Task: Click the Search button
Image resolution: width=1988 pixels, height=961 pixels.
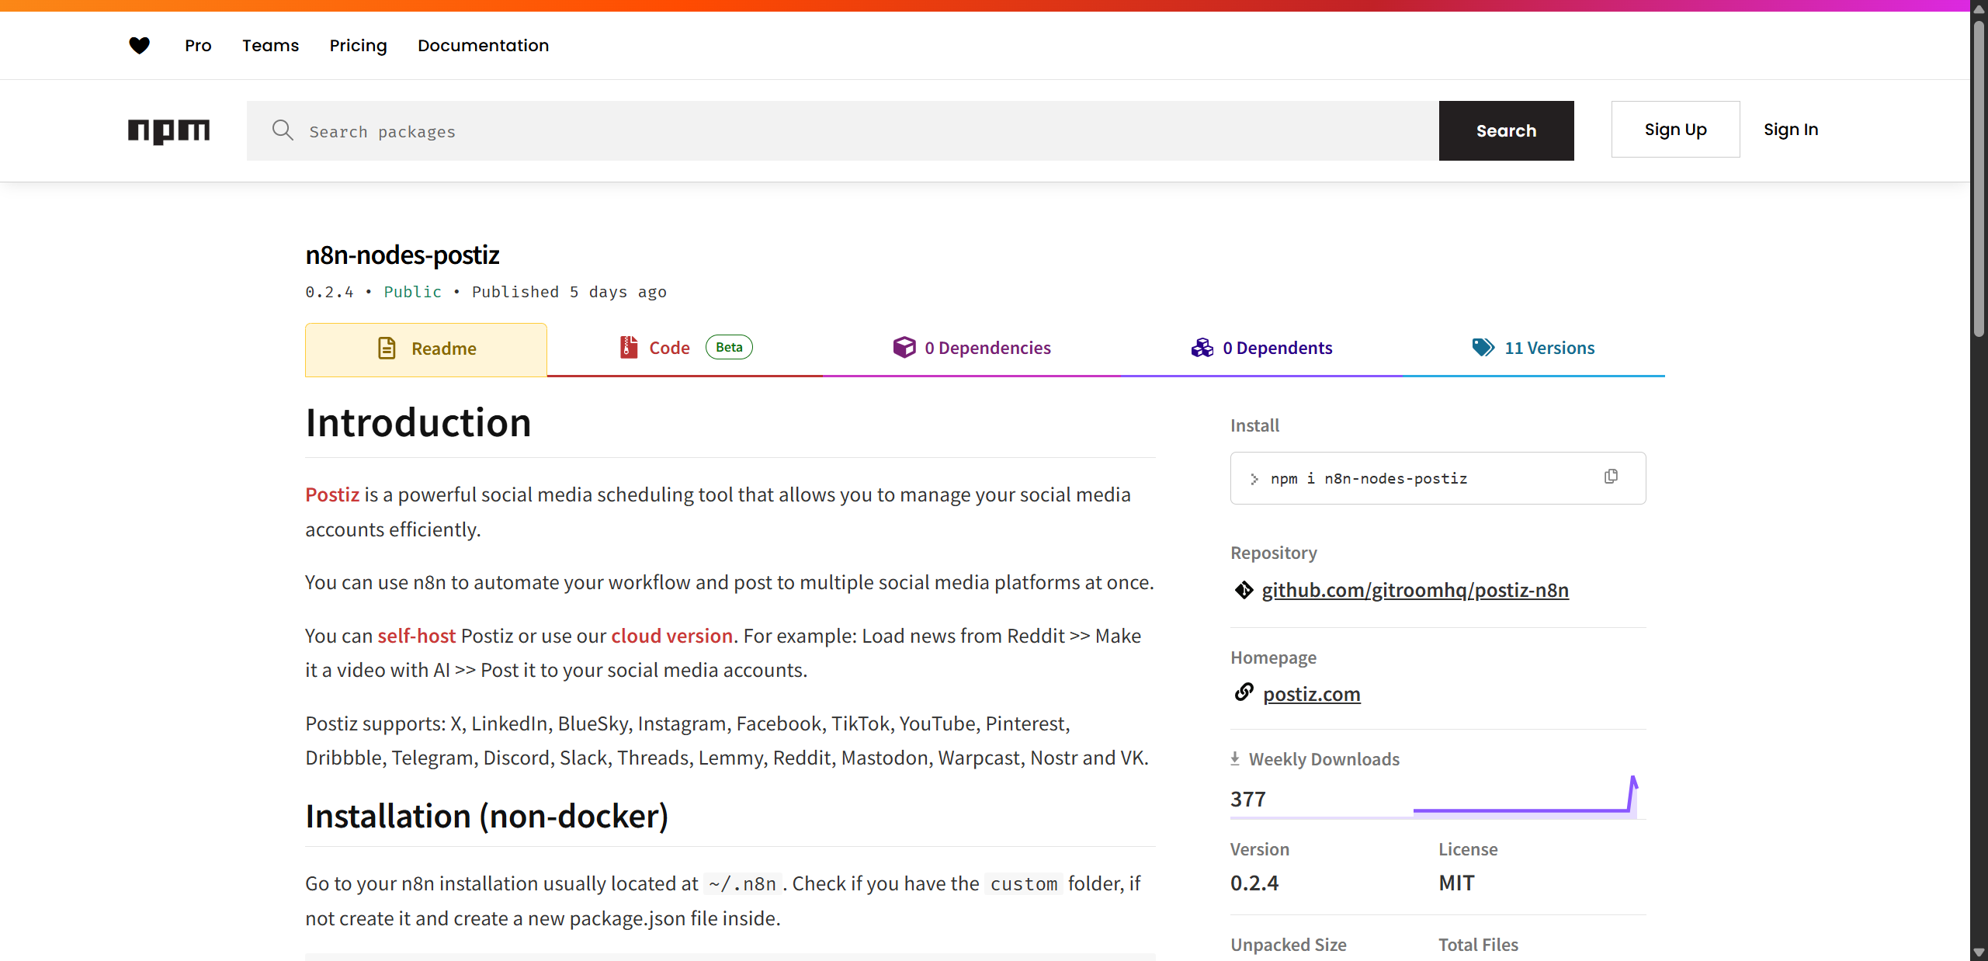Action: [1506, 130]
